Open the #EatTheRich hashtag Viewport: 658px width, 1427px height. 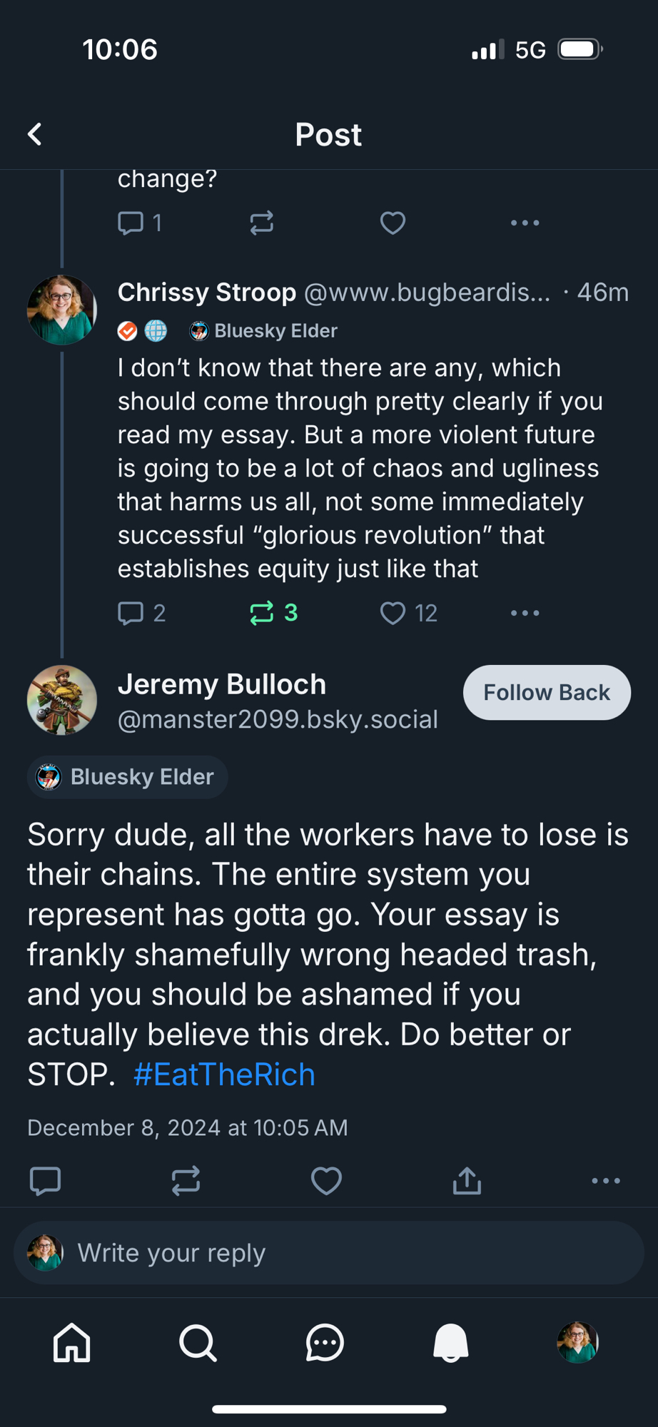(x=224, y=1075)
